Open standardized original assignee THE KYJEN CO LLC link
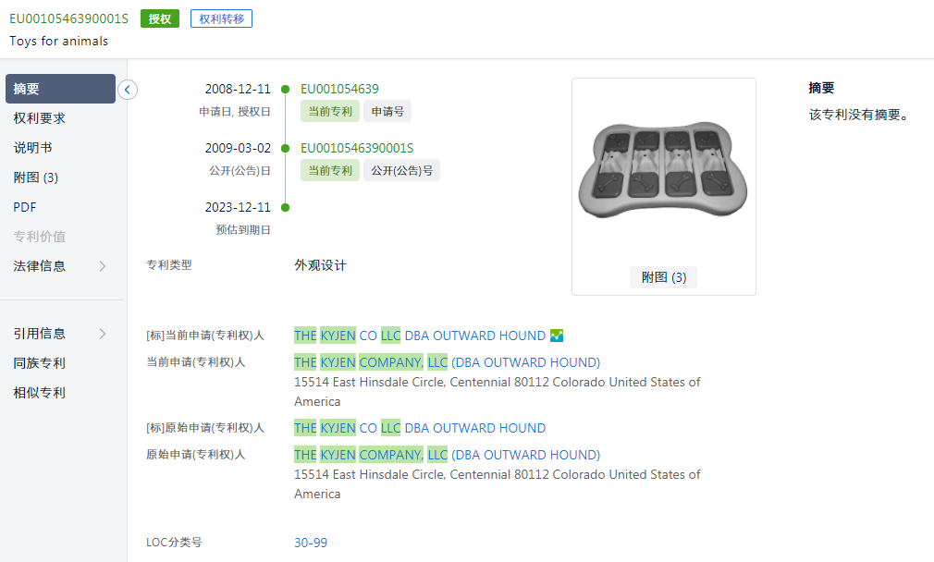934x562 pixels. pos(420,428)
